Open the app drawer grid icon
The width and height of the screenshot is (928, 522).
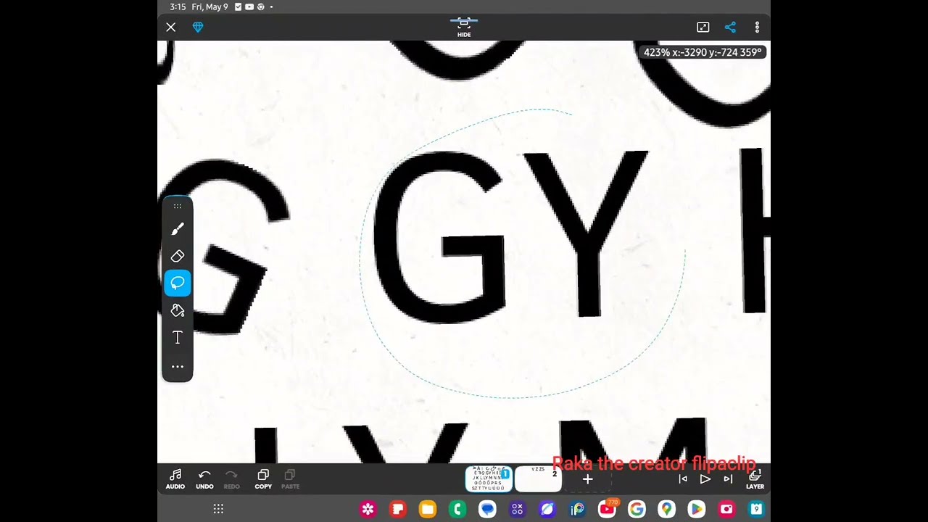tap(218, 510)
